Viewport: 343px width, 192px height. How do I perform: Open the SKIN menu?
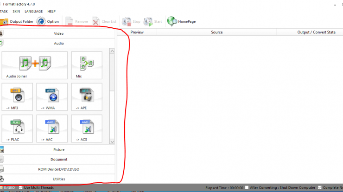pos(16,12)
